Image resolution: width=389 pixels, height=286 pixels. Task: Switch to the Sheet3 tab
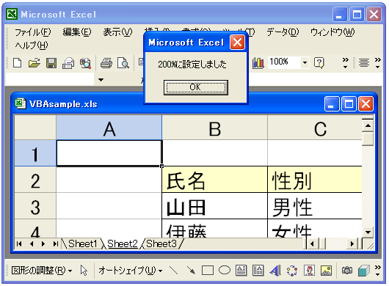point(161,243)
